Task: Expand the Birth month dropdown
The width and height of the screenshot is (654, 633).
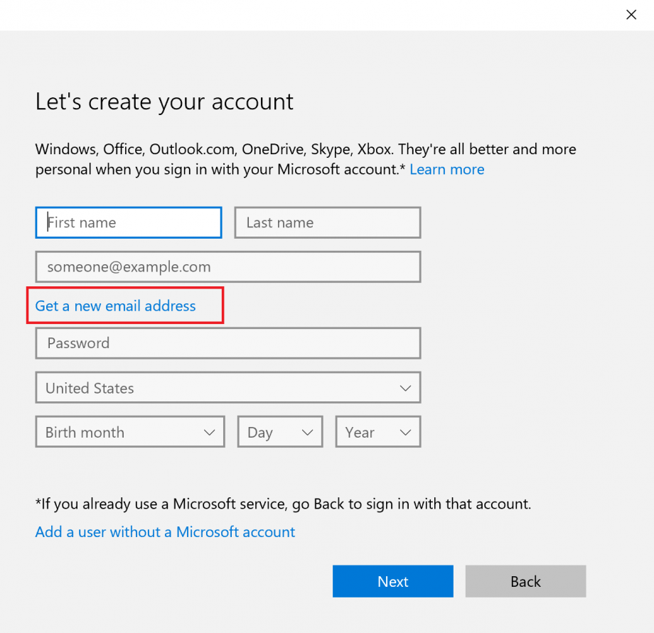Action: [129, 431]
